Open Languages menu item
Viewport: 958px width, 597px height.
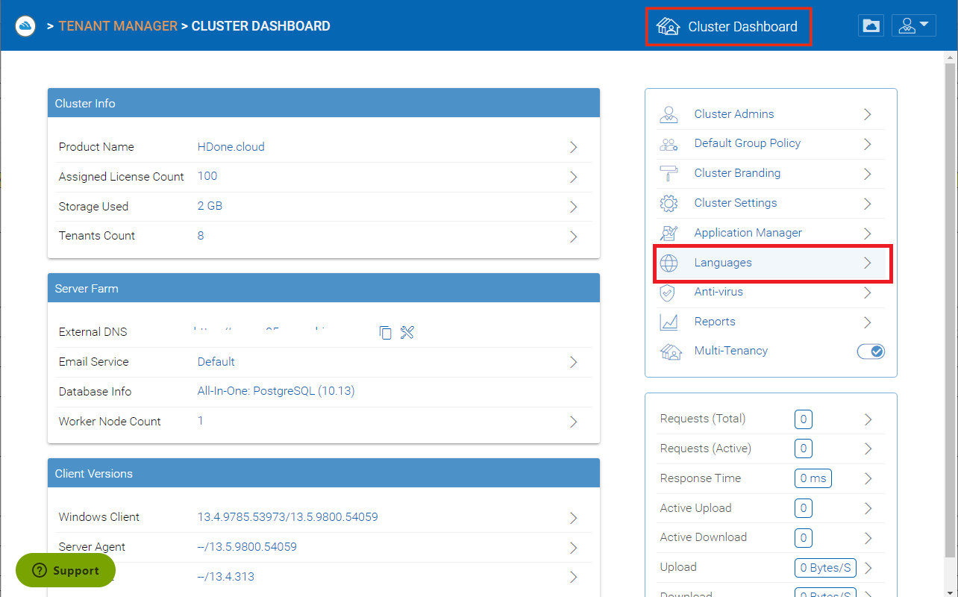click(x=771, y=263)
